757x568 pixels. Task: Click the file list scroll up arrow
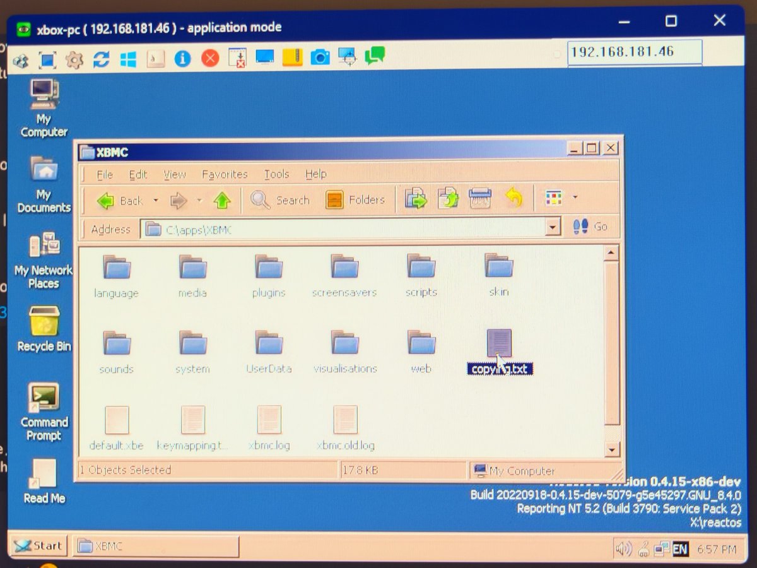point(610,254)
